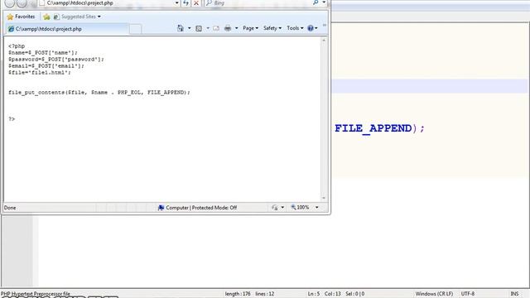
Task: Click the Ln : 5 Col : 13 status entry
Action: coord(324,294)
